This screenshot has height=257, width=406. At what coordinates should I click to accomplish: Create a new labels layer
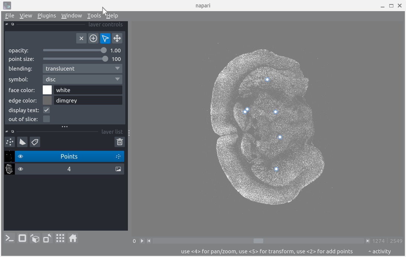35,142
